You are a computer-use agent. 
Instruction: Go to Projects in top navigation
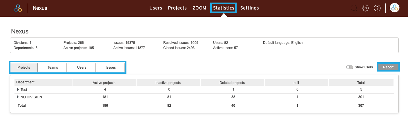pyautogui.click(x=177, y=8)
